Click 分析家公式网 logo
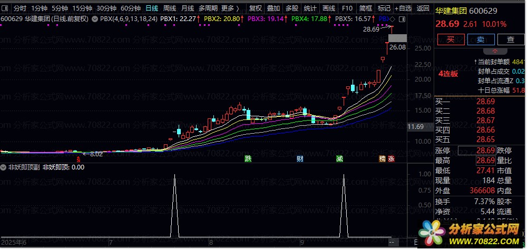The width and height of the screenshot is (528, 250). (x=470, y=233)
